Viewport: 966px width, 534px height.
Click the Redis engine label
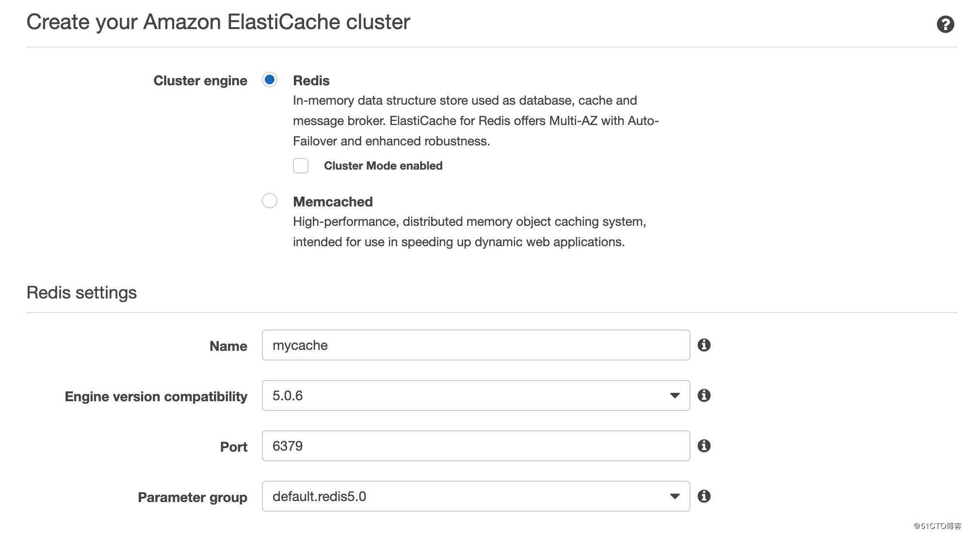[311, 80]
